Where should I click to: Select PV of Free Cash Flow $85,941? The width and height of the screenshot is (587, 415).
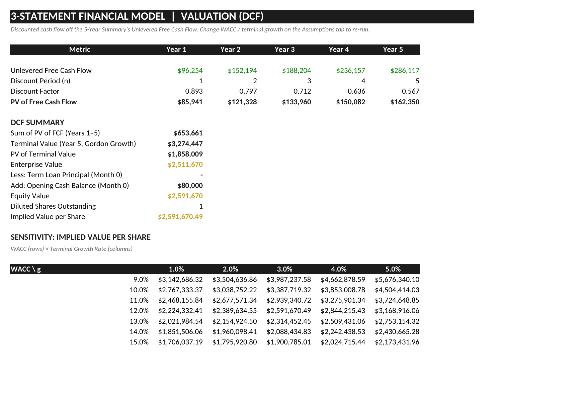coord(190,102)
